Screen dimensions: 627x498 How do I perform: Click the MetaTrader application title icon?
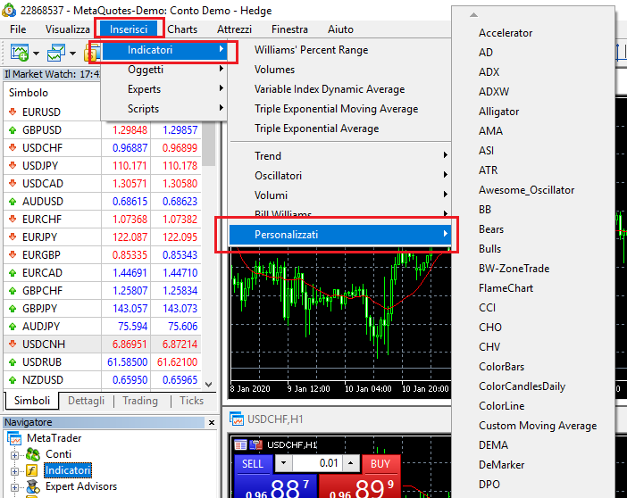(x=9, y=10)
